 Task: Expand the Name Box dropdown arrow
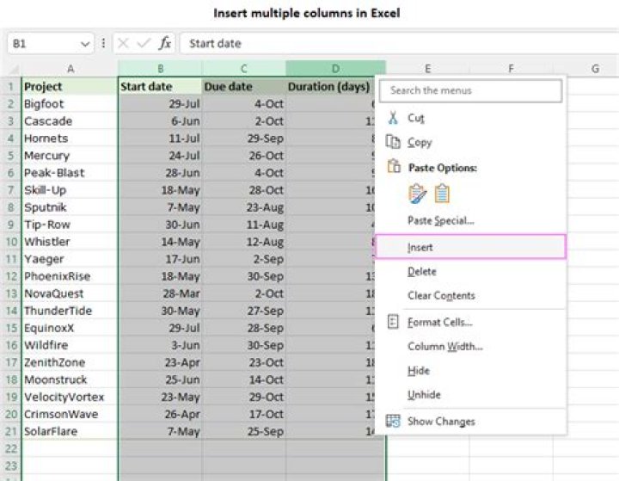coord(85,43)
